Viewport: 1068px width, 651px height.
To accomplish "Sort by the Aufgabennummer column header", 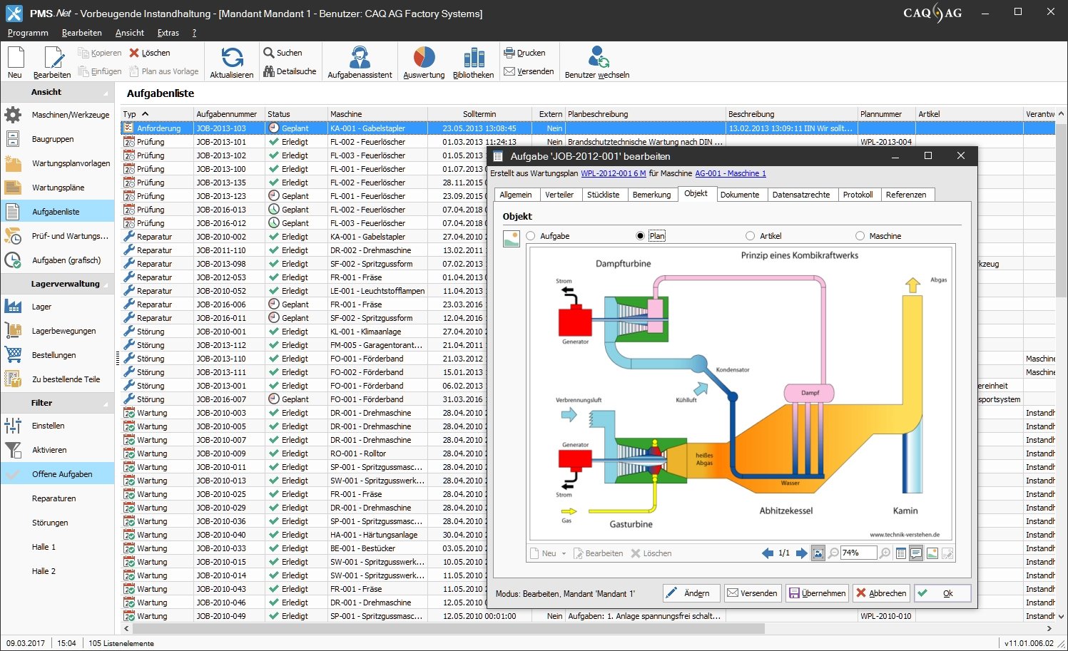I will [229, 114].
